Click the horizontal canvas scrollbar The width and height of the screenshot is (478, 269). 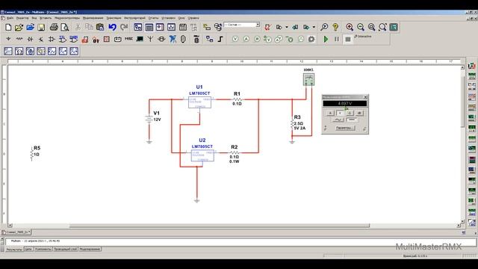219,226
